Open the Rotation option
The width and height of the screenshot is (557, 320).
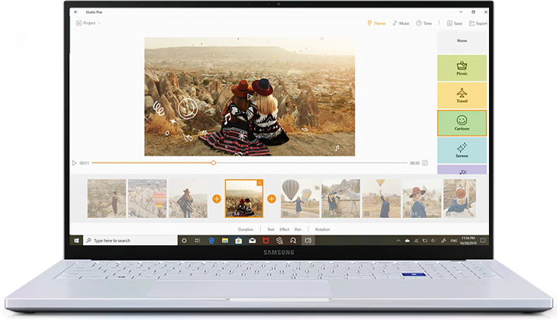(323, 229)
